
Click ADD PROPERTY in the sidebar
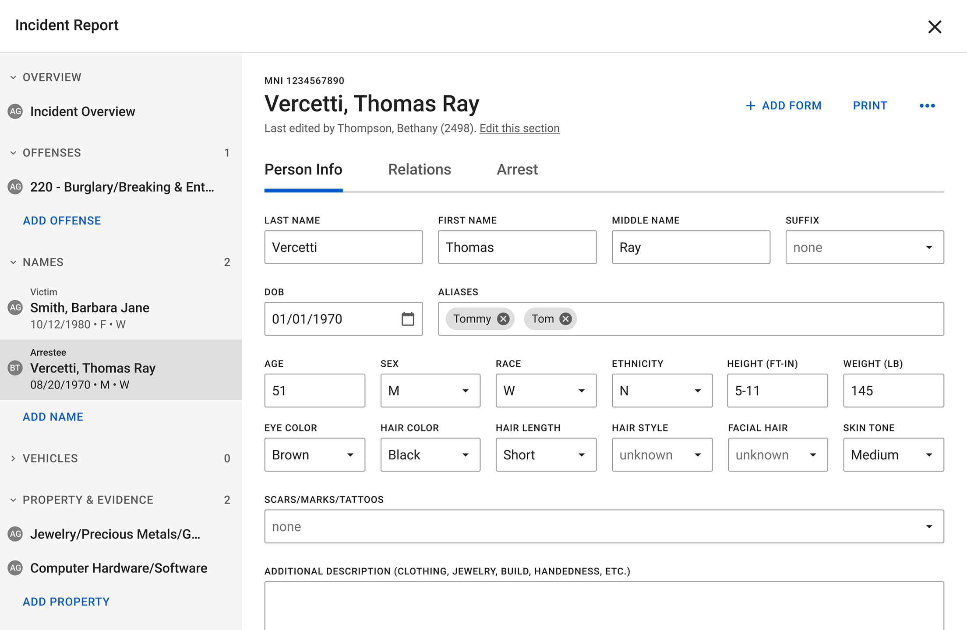[x=66, y=602]
